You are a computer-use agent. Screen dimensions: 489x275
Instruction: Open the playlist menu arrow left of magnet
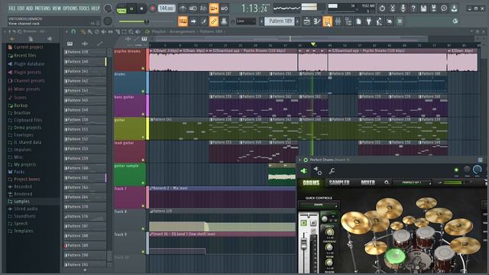[x=66, y=31]
